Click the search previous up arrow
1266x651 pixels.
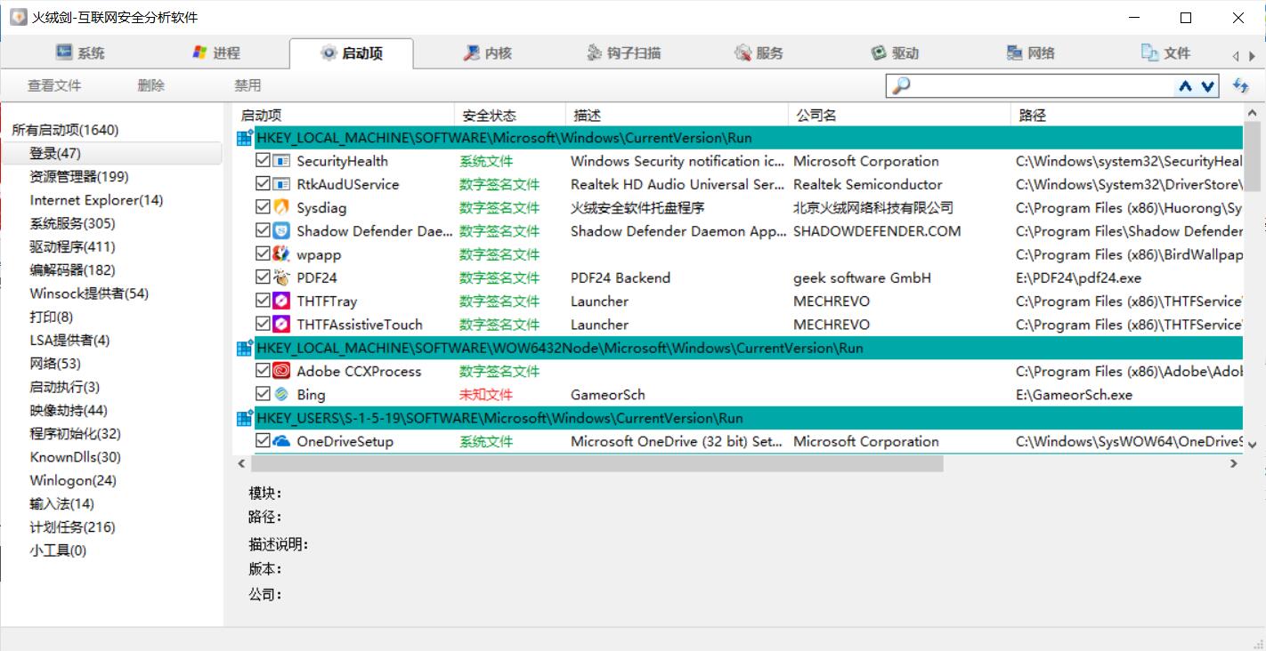(1185, 86)
